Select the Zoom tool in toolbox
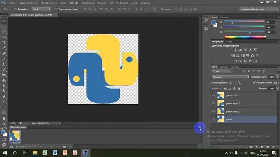The height and width of the screenshot is (157, 280). click(x=4, y=124)
